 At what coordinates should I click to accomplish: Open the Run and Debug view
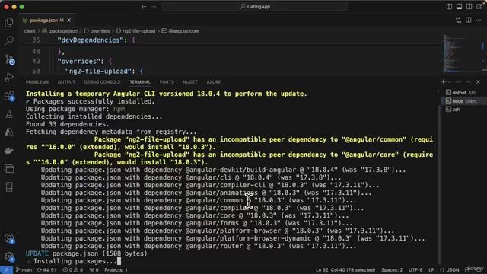click(x=9, y=77)
